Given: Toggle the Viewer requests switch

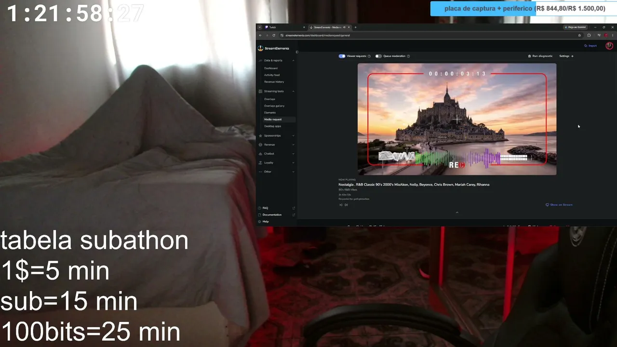Looking at the screenshot, I should coord(342,56).
